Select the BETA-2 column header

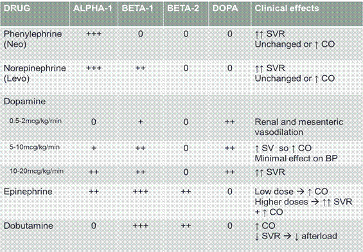pos(183,8)
